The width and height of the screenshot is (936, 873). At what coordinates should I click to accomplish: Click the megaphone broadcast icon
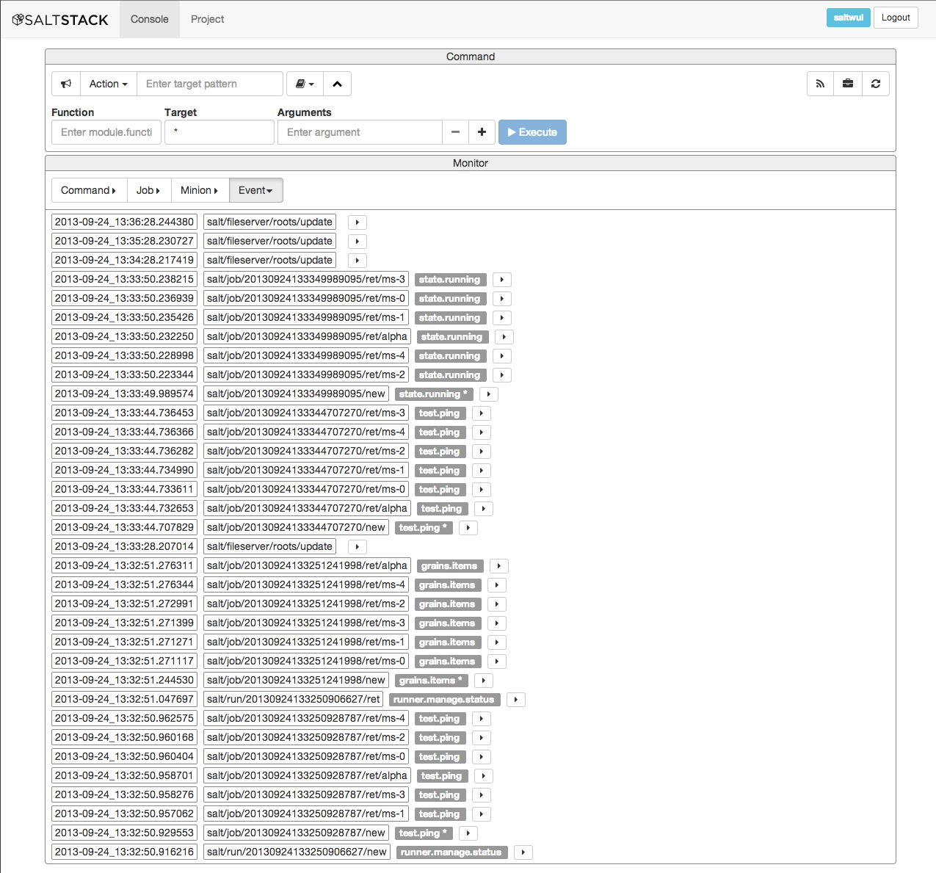click(65, 83)
